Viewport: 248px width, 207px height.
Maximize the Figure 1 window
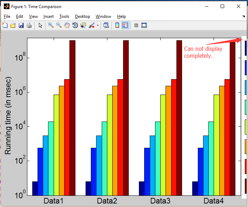point(222,6)
